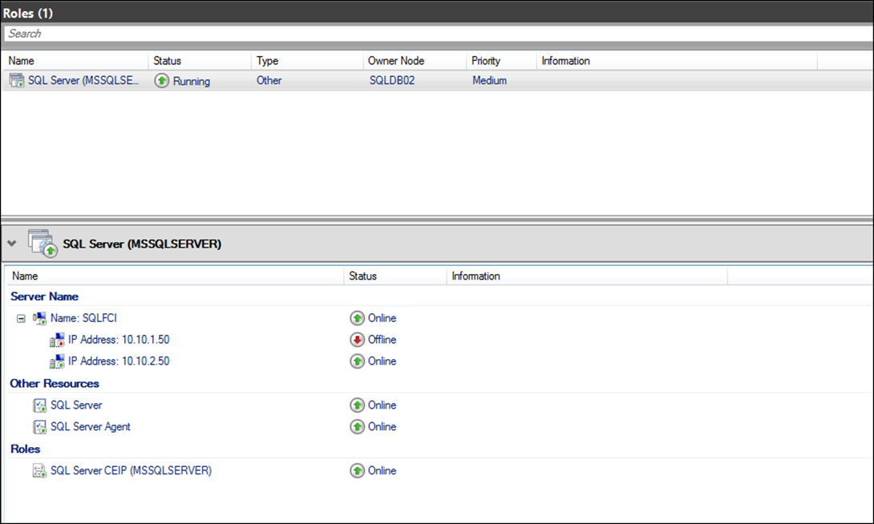
Task: Sort roles by Name column header
Action: tap(75, 61)
